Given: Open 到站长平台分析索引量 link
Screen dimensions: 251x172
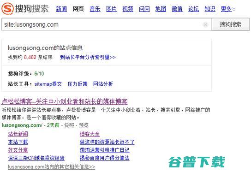Looking at the screenshot, I should pyautogui.click(x=88, y=57).
